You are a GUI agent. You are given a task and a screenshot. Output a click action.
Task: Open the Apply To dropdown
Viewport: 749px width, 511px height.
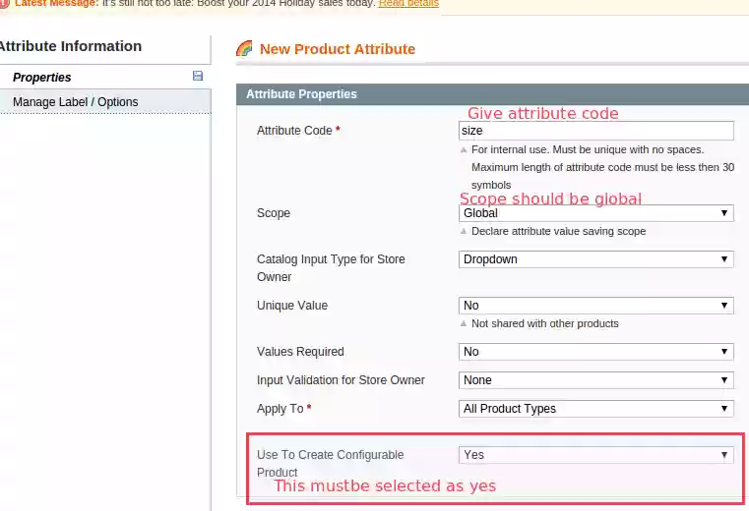coord(596,409)
